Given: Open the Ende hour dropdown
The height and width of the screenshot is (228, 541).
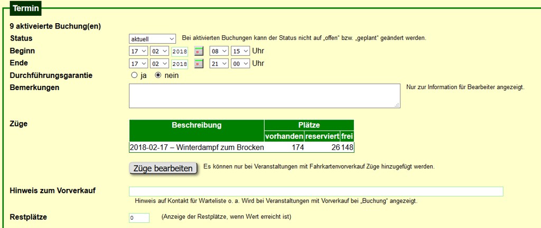Looking at the screenshot, I should 219,64.
